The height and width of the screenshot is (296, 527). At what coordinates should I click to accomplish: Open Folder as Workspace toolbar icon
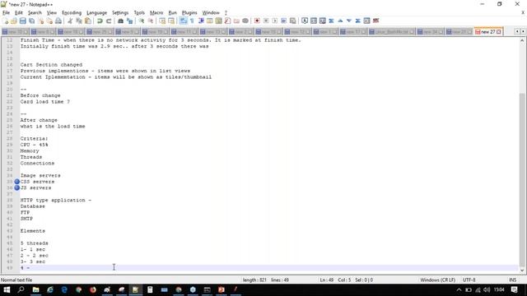pyautogui.click(x=236, y=21)
